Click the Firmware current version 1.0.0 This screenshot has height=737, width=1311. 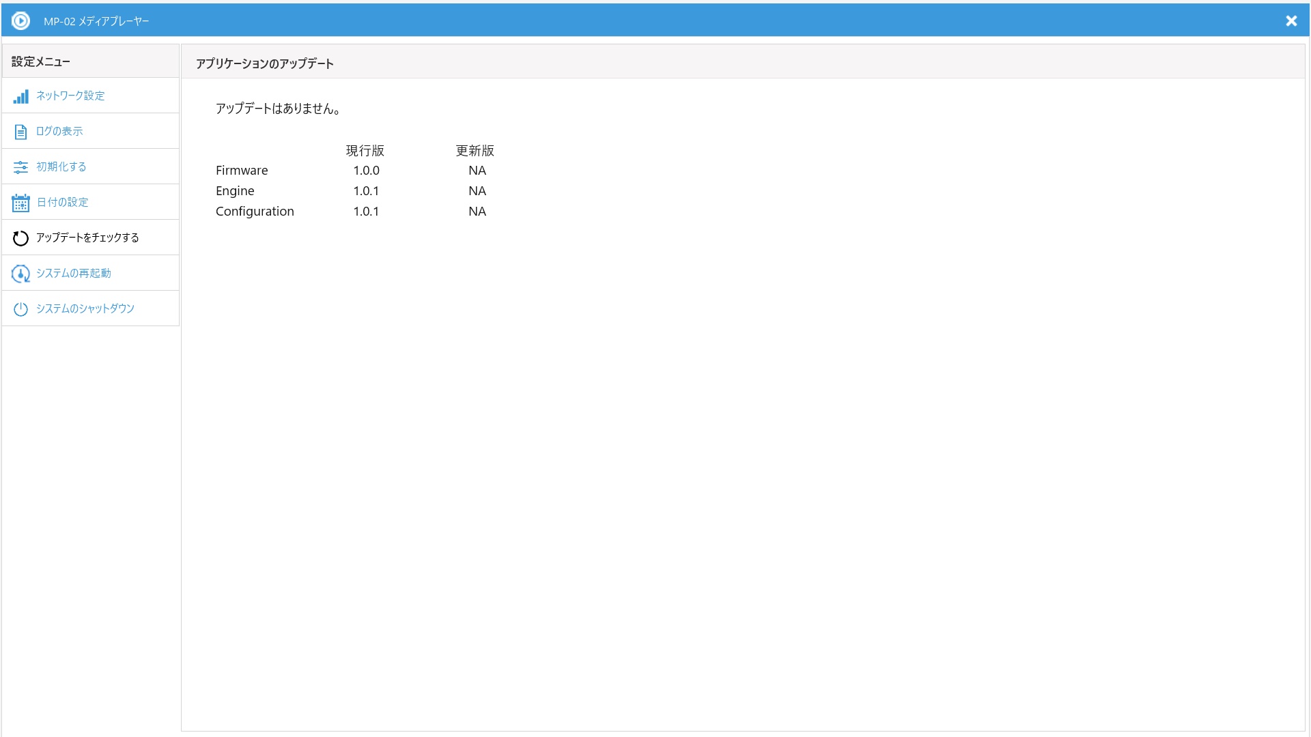[366, 171]
